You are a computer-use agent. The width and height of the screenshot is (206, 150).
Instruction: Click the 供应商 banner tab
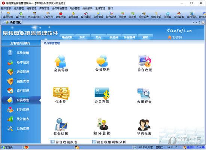114,37
